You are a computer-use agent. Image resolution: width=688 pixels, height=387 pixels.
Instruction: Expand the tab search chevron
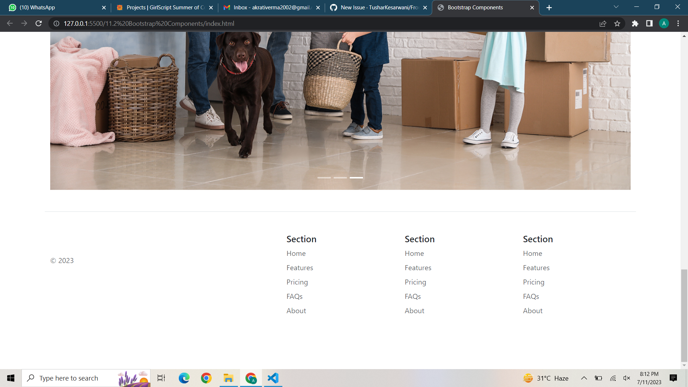click(x=616, y=7)
